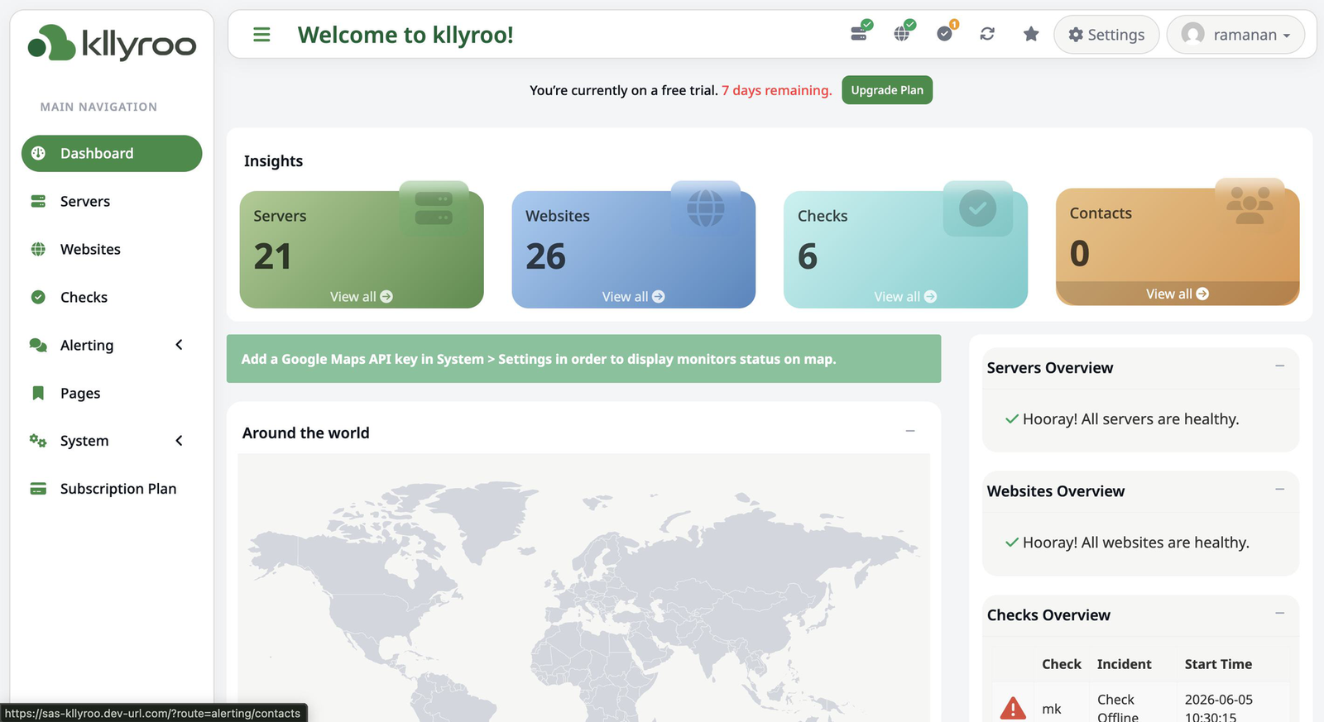Click the mk check name cell
The height and width of the screenshot is (722, 1324).
pyautogui.click(x=1052, y=709)
